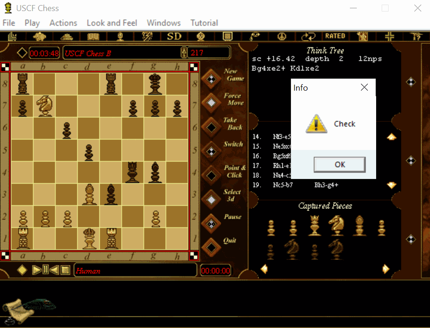Viewport: 430px width, 328px height.
Task: Click the chess clock toolbar icon
Action: pos(201,36)
